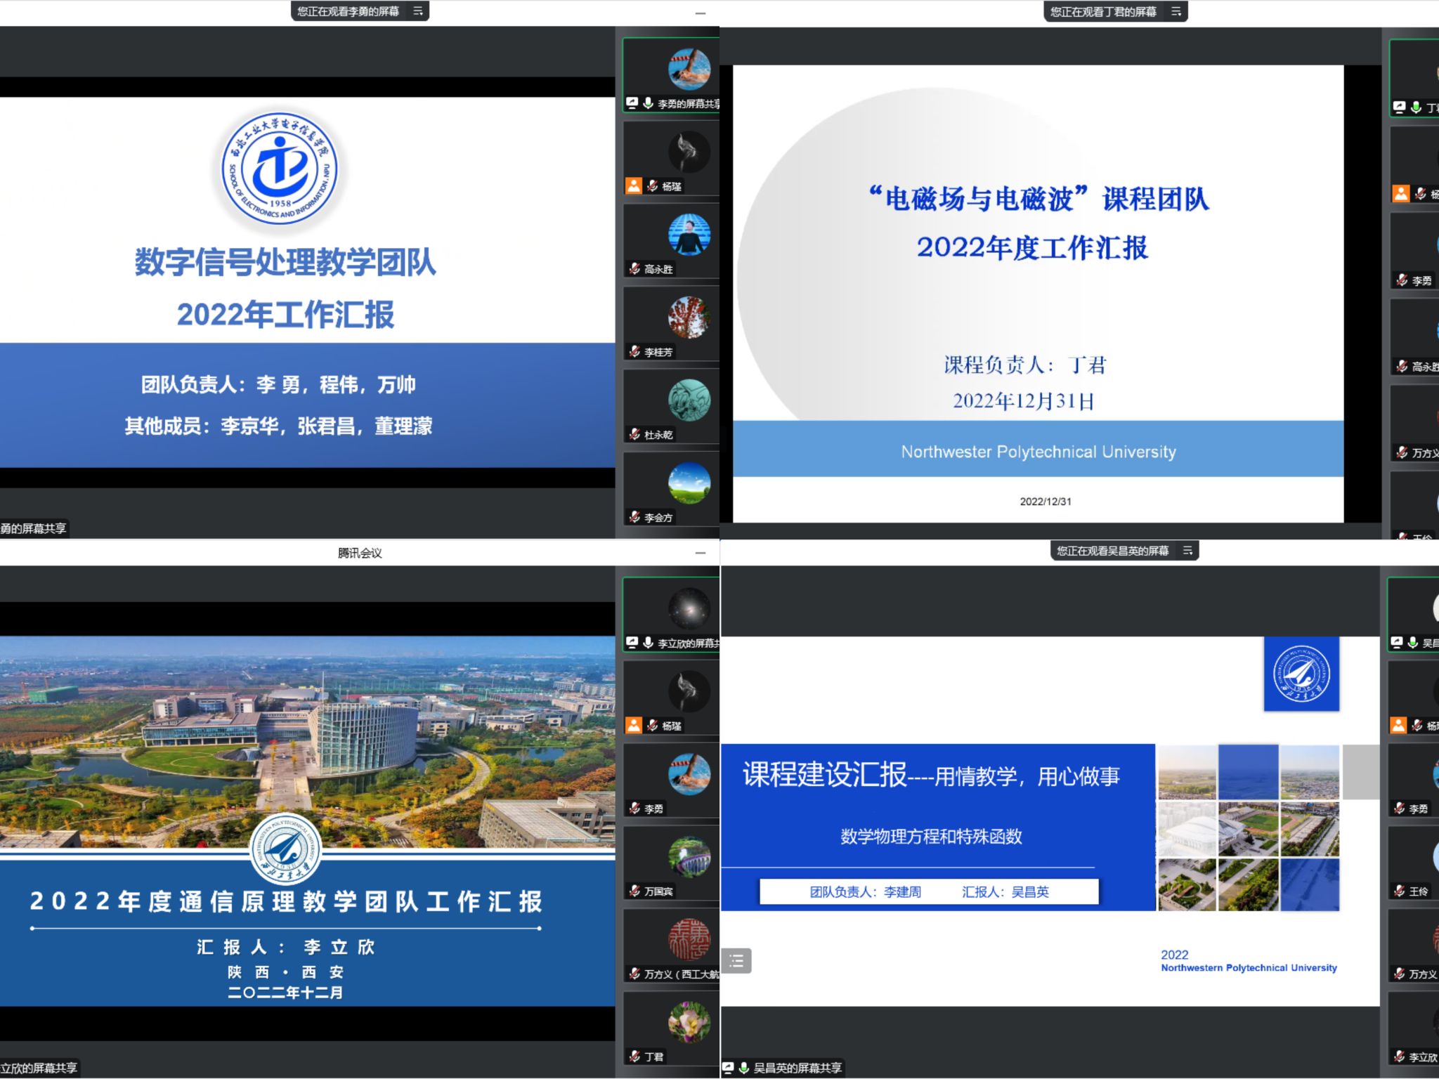Click screen-share icon in 吴昌英的屏幕共享 label
Image resolution: width=1439 pixels, height=1079 pixels.
point(729,1068)
